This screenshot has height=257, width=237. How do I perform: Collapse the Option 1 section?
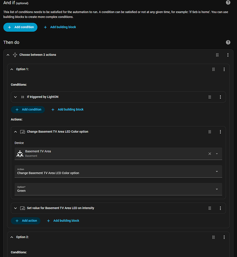coord(12,69)
